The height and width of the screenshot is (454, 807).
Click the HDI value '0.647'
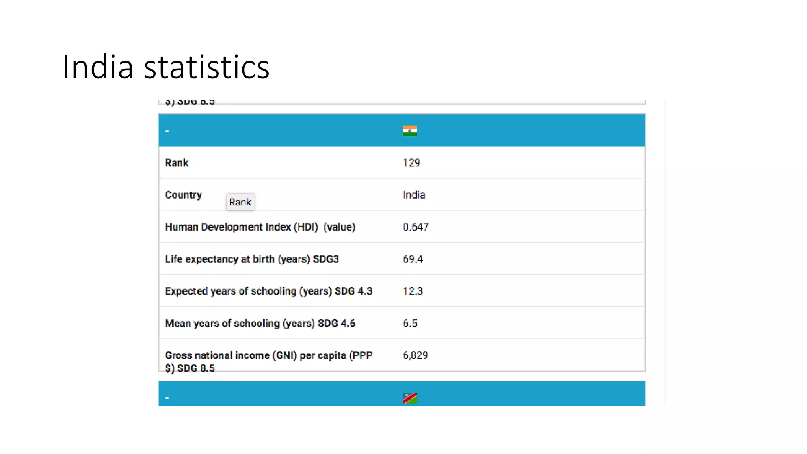tap(415, 227)
